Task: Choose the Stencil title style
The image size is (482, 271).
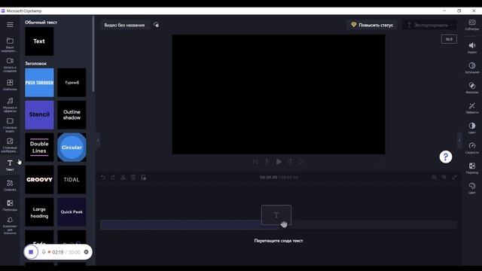Action: (39, 115)
